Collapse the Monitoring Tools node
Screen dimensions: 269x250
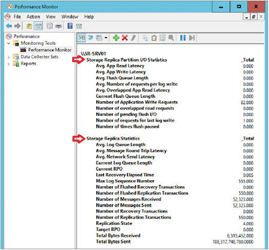click(x=8, y=44)
